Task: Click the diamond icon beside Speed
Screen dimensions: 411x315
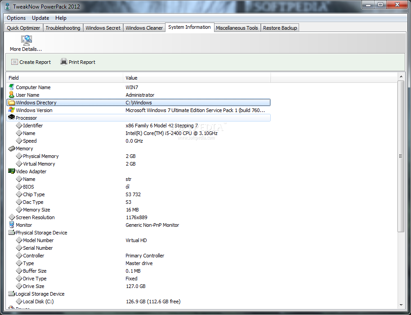Action: pyautogui.click(x=19, y=140)
